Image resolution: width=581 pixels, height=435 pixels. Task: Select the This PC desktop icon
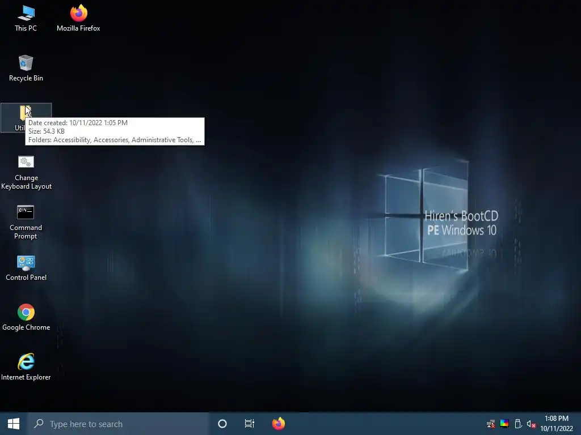(26, 19)
